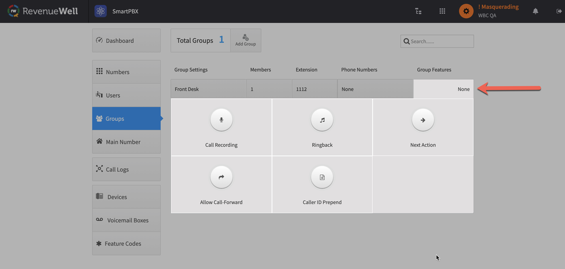This screenshot has height=269, width=565.
Task: Open the Caller ID Prepend document icon
Action: [x=322, y=177]
